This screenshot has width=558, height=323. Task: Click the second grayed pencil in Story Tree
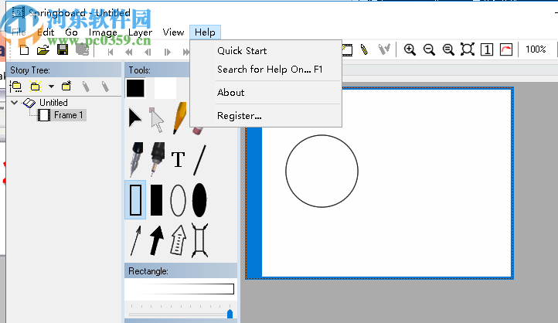pyautogui.click(x=105, y=87)
